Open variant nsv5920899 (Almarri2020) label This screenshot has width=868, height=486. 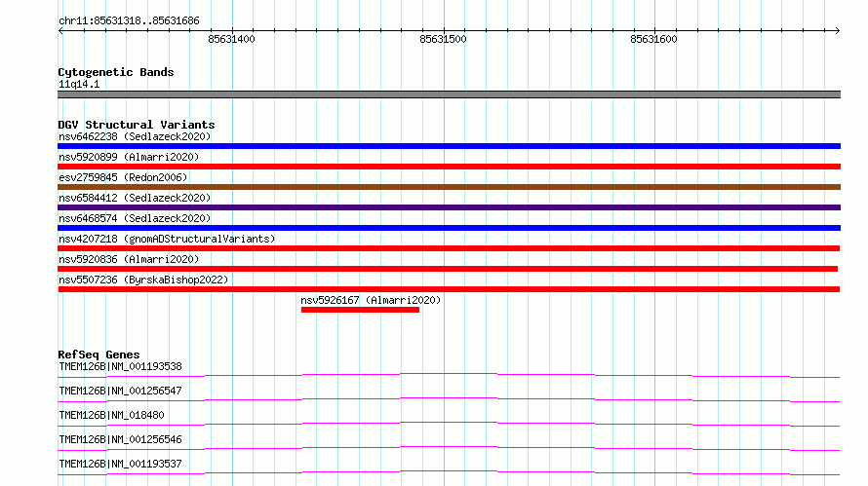click(x=129, y=157)
